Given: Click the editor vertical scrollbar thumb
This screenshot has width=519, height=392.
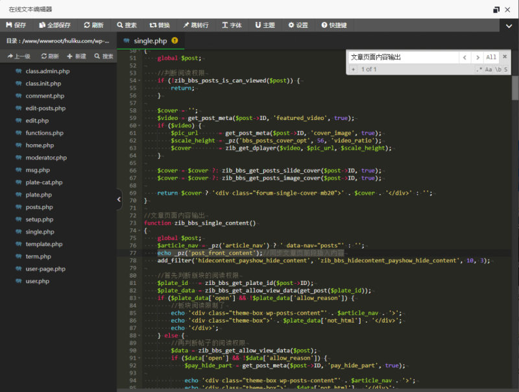Looking at the screenshot, I should (515, 88).
